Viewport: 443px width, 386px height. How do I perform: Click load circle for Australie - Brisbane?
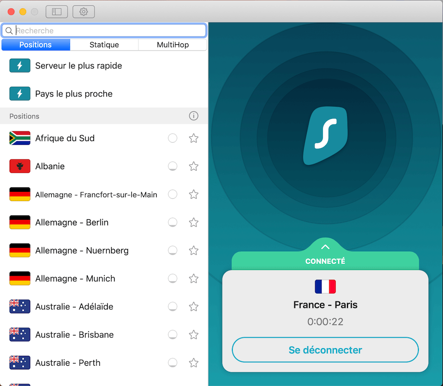173,335
